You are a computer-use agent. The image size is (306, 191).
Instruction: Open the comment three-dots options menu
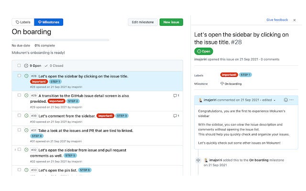[292, 100]
